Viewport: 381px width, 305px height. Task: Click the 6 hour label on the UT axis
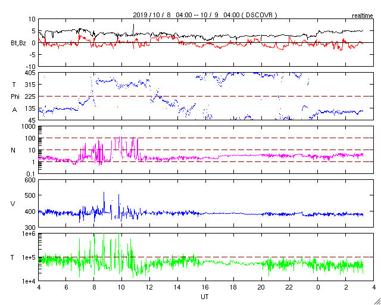[x=66, y=287]
